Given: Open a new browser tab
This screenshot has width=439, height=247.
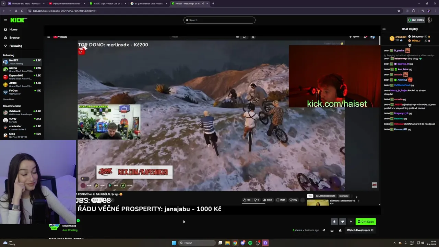Looking at the screenshot, I should (x=213, y=3).
